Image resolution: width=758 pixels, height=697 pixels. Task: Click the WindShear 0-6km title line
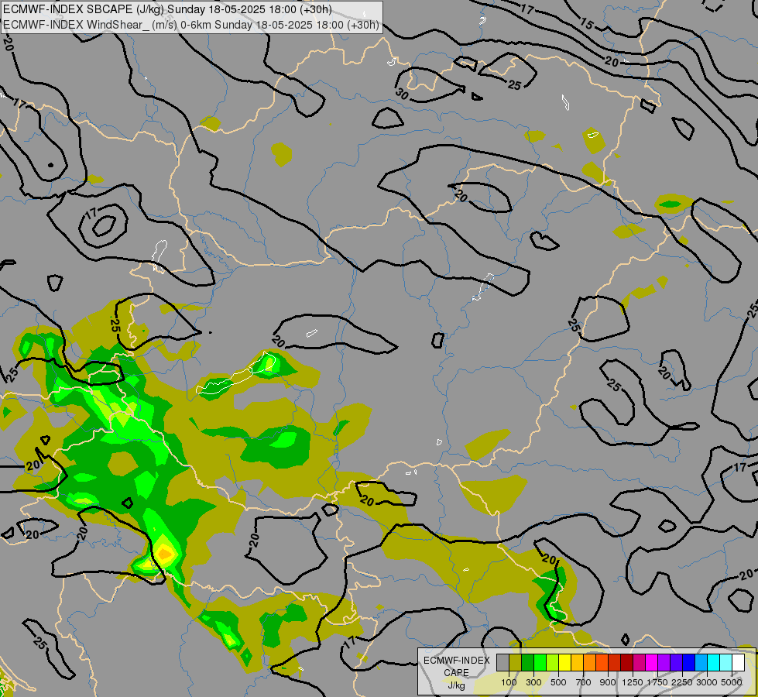191,25
